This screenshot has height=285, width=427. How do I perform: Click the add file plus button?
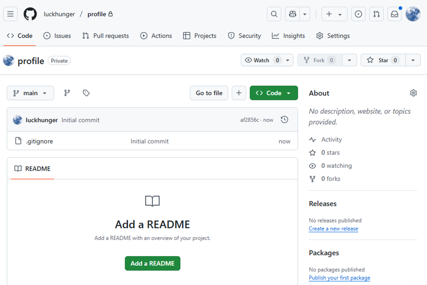[x=239, y=93]
